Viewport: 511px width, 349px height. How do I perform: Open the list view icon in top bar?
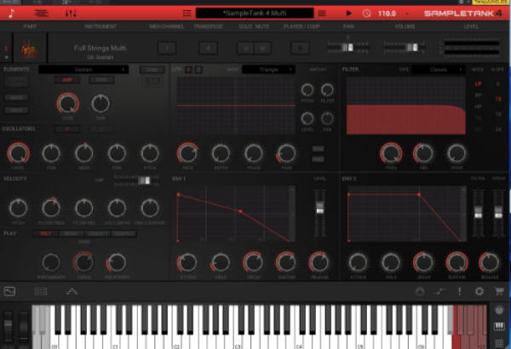click(x=41, y=13)
